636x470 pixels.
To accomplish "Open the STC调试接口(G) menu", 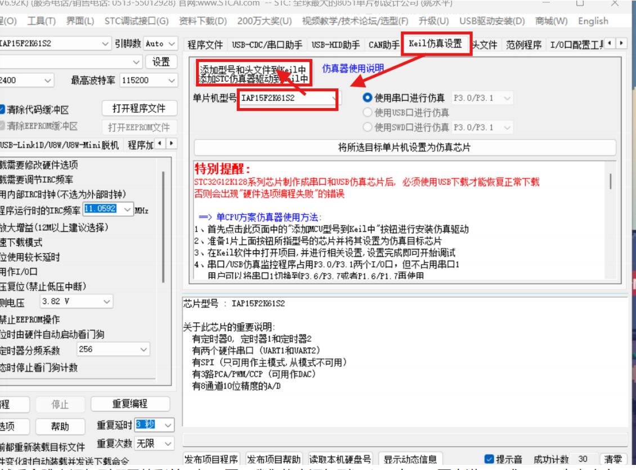I will (x=136, y=21).
